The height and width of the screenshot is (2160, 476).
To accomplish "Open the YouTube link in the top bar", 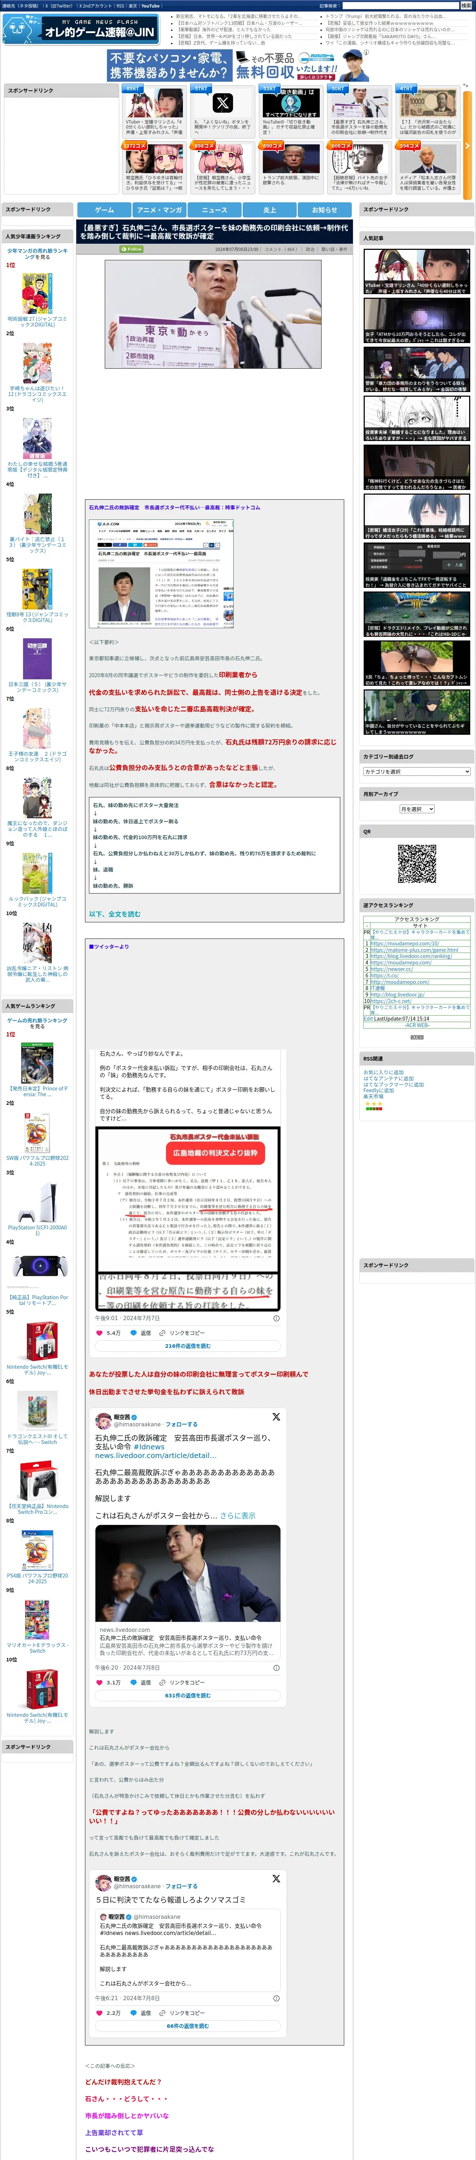I will 150,5.
